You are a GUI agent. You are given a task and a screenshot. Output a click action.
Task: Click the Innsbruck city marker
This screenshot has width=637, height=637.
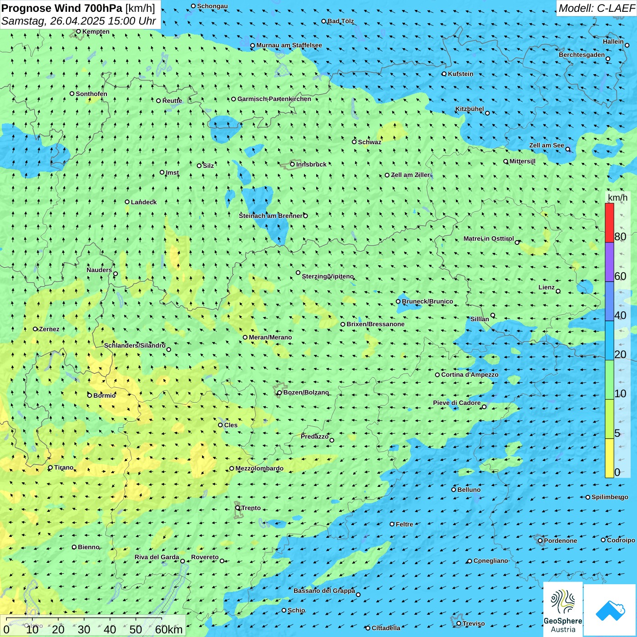(293, 164)
